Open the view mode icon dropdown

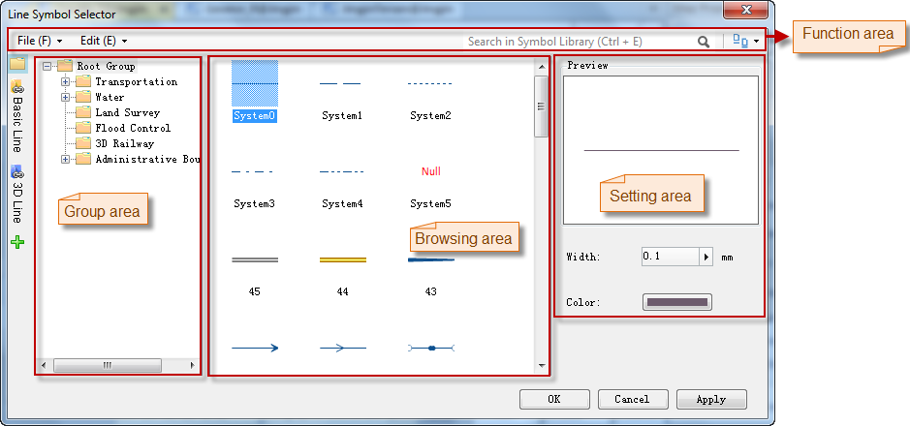click(x=744, y=42)
